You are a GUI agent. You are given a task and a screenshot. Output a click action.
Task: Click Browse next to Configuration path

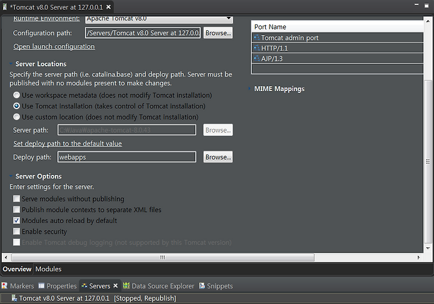(218, 33)
